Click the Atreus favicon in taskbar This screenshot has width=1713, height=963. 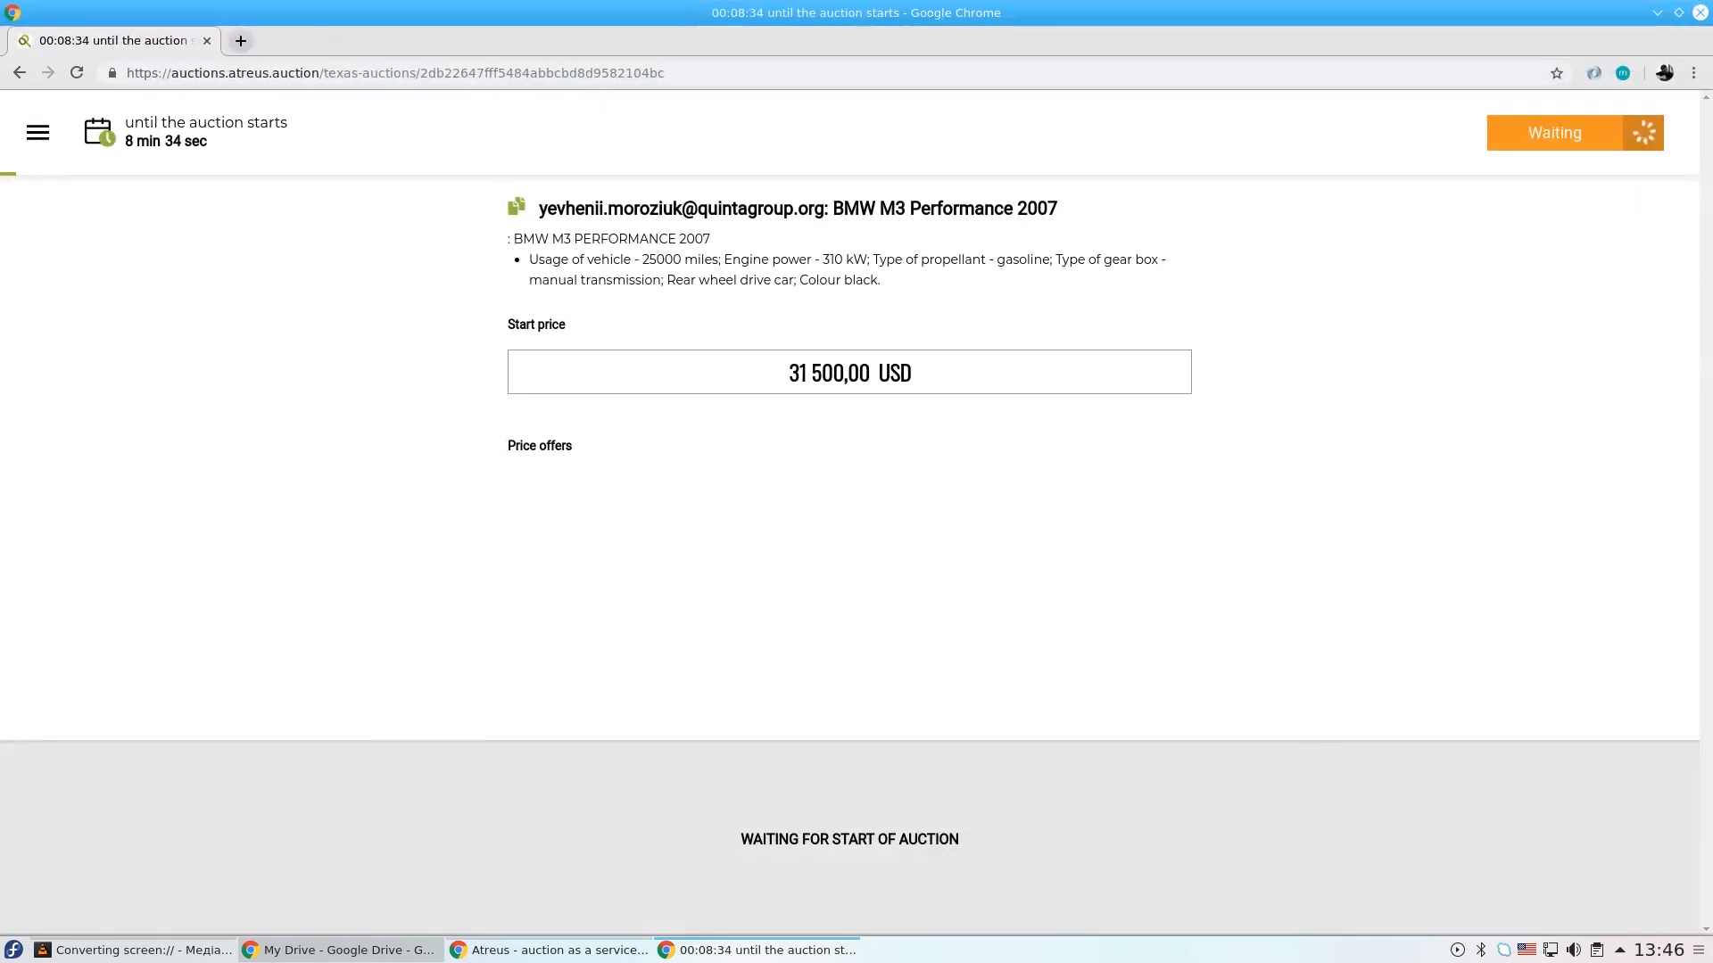458,950
